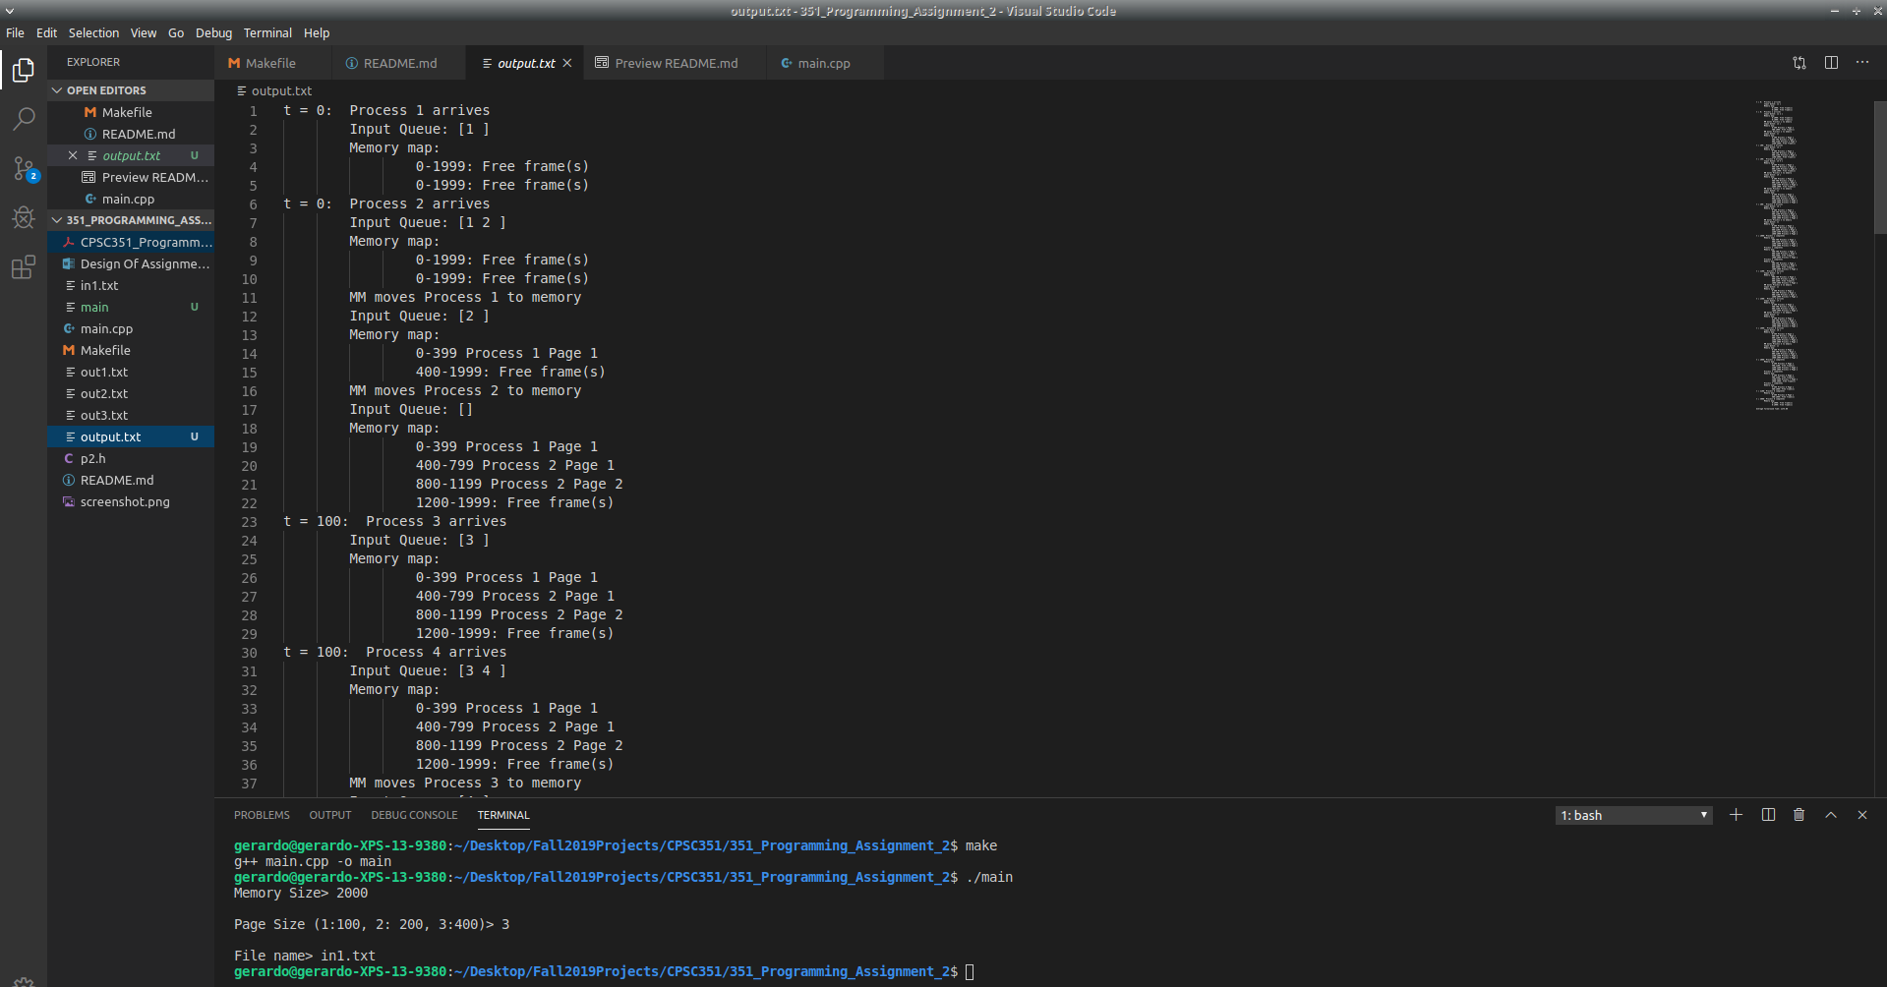The height and width of the screenshot is (987, 1887).
Task: Open the Debug view in activity bar
Action: pyautogui.click(x=24, y=217)
